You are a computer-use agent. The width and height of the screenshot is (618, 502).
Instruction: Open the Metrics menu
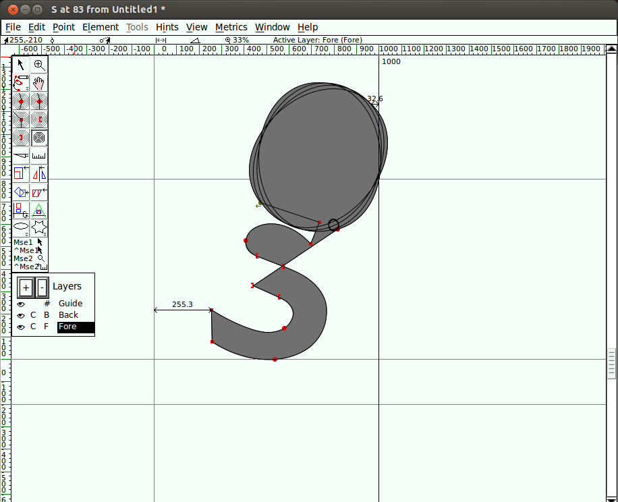231,27
